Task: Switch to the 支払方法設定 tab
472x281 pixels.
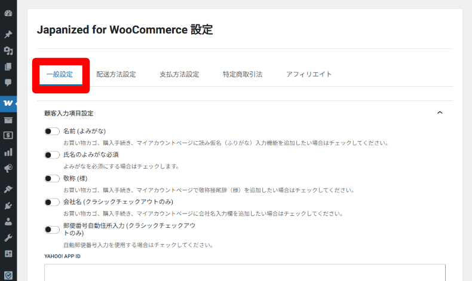Action: pyautogui.click(x=179, y=74)
